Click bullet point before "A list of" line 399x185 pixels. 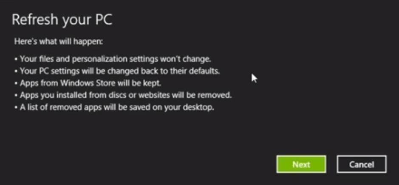[x=16, y=108]
